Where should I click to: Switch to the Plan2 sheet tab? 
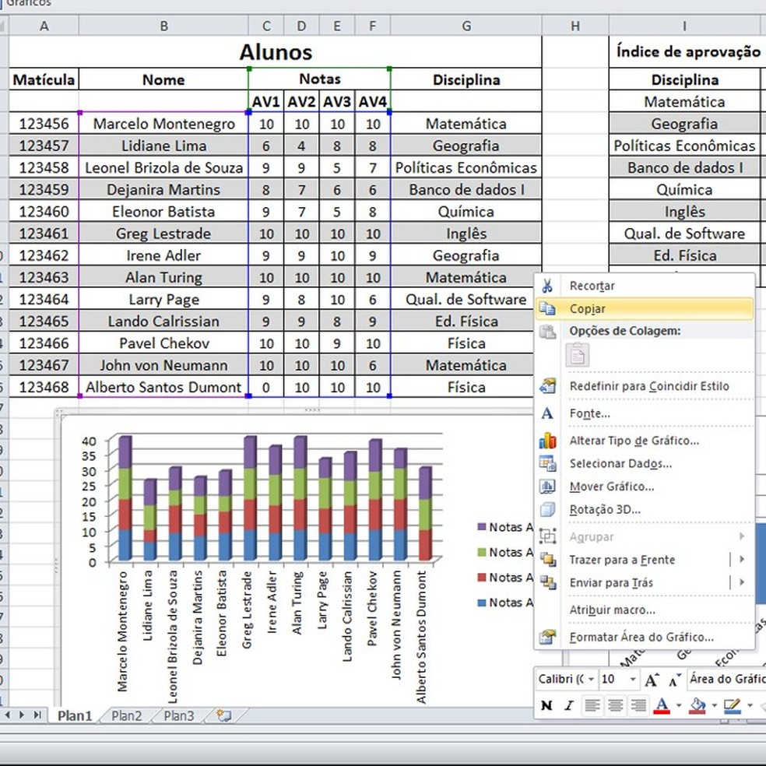(x=127, y=715)
